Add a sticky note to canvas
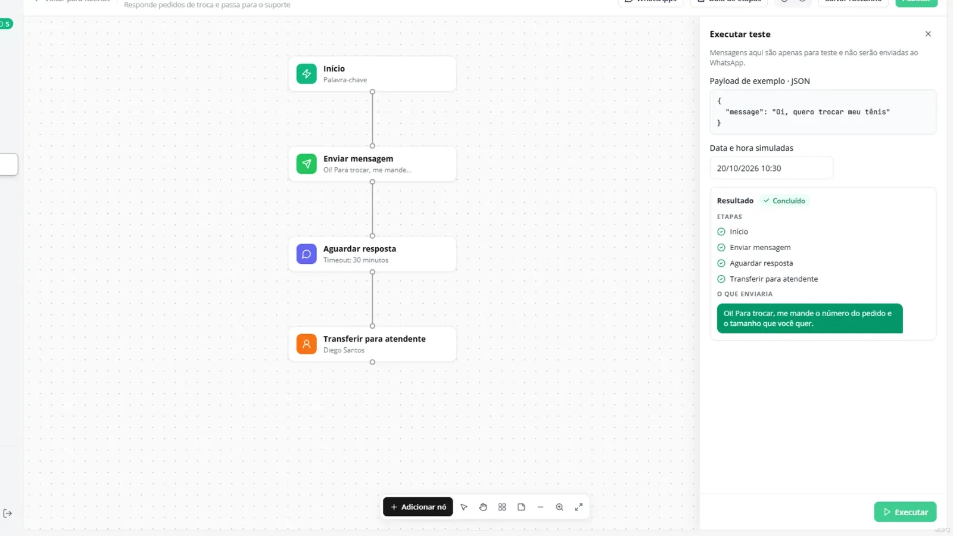Image resolution: width=953 pixels, height=536 pixels. click(x=521, y=507)
